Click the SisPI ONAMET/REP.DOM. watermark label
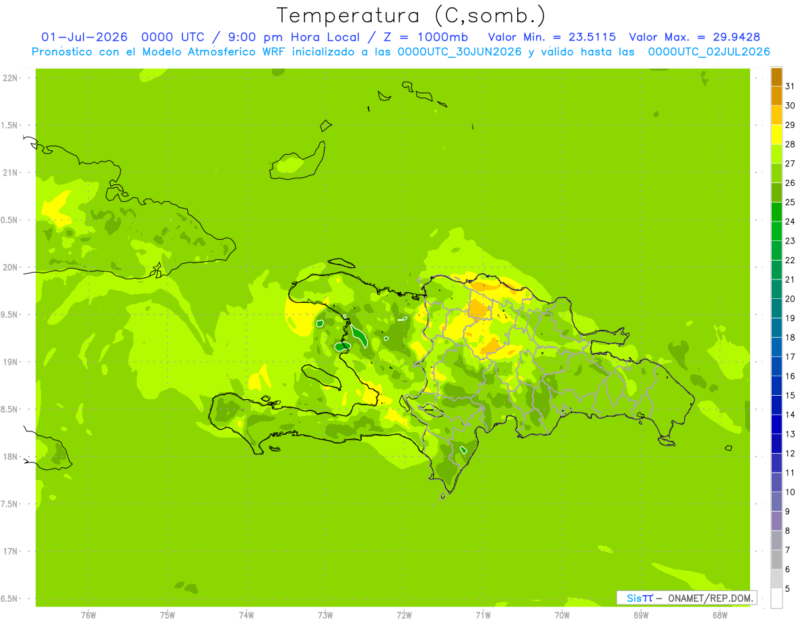This screenshot has width=808, height=624. 686,598
